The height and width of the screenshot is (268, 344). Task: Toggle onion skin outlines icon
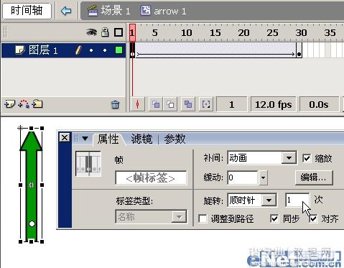[170, 104]
